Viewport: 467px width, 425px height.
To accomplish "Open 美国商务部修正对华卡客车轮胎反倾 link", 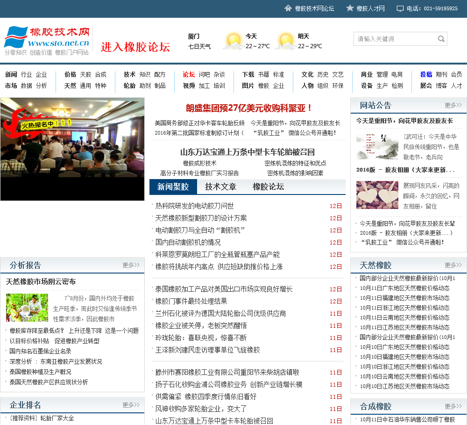I will click(x=199, y=123).
